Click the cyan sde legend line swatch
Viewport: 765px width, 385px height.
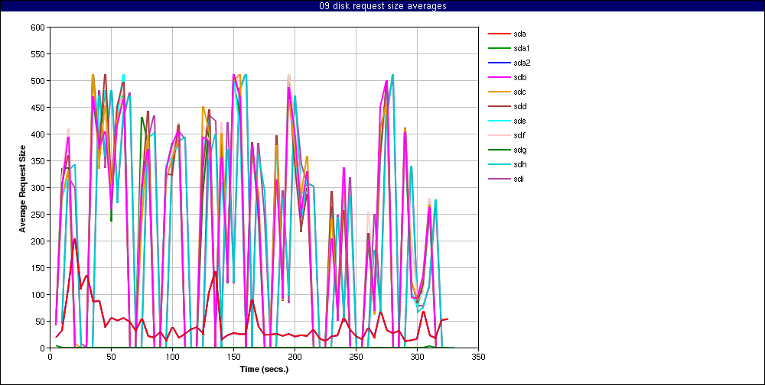[499, 121]
